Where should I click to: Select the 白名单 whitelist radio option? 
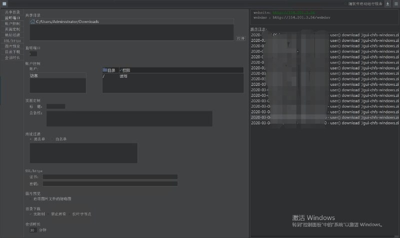(52, 139)
